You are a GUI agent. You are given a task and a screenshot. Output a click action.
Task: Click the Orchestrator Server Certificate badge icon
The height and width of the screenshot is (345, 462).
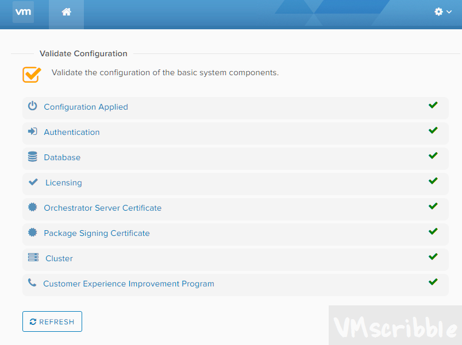[x=32, y=207]
